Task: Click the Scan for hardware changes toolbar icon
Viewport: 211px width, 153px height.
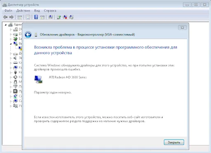Action: (x=50, y=17)
